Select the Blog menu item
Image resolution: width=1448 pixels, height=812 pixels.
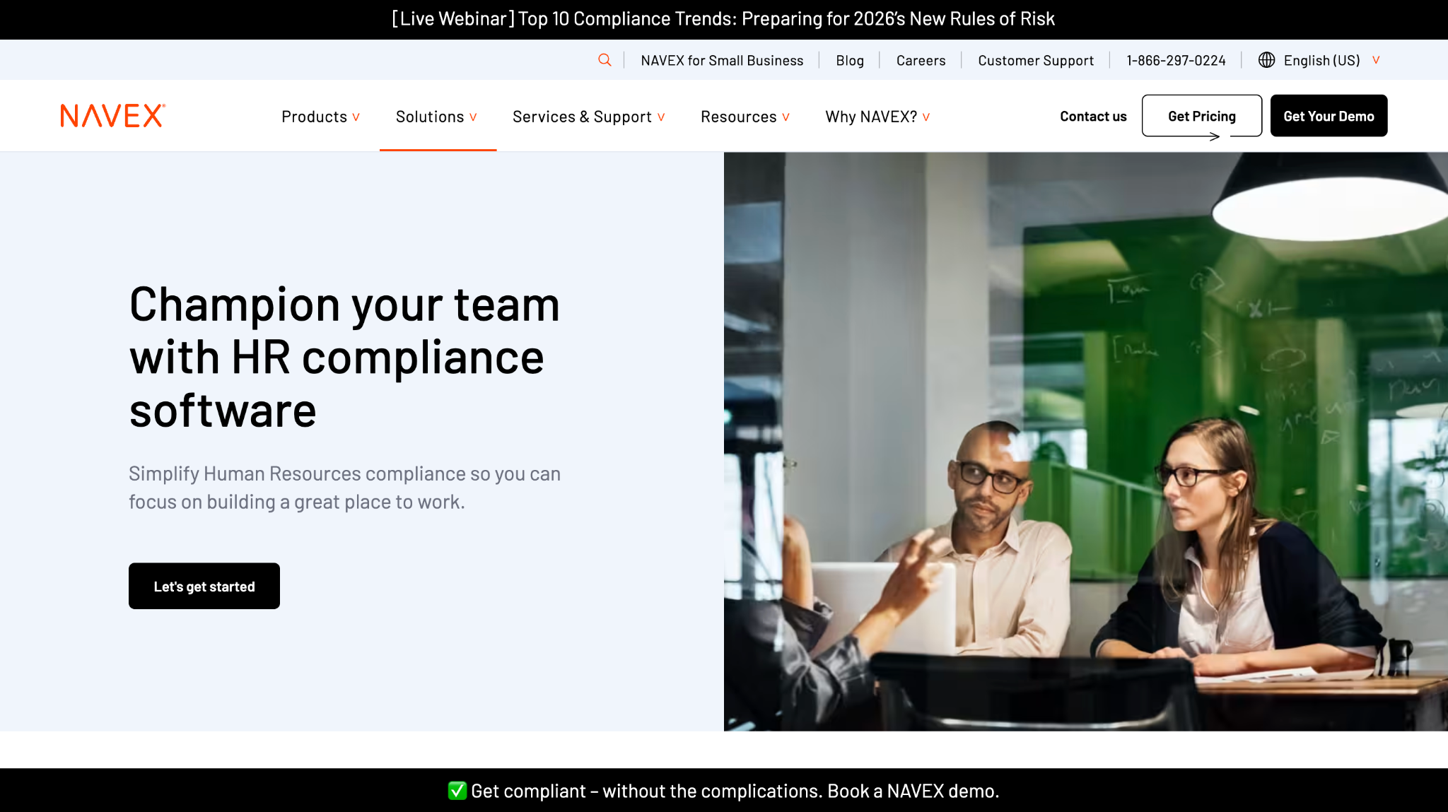click(x=849, y=60)
